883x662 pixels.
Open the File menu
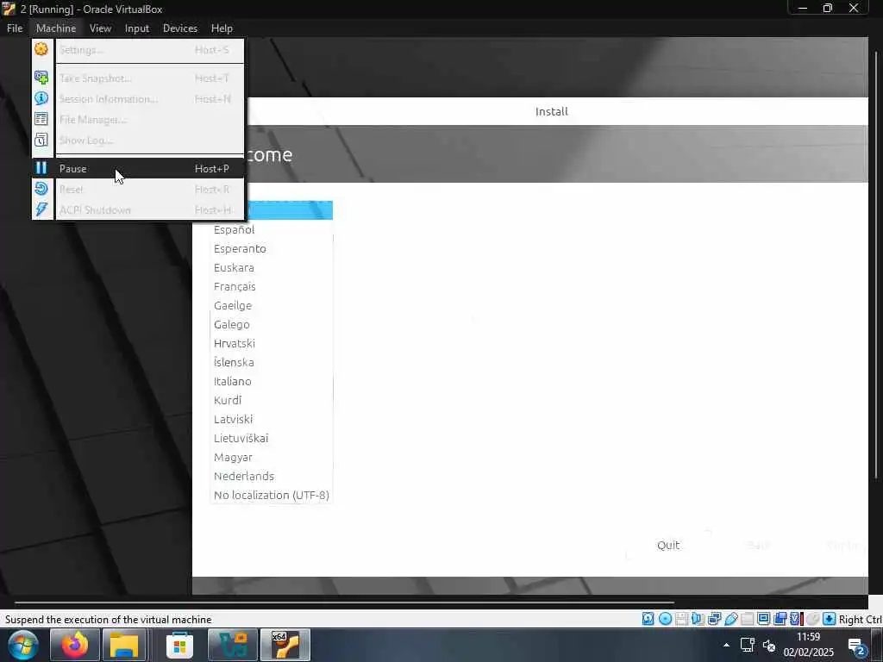(15, 28)
